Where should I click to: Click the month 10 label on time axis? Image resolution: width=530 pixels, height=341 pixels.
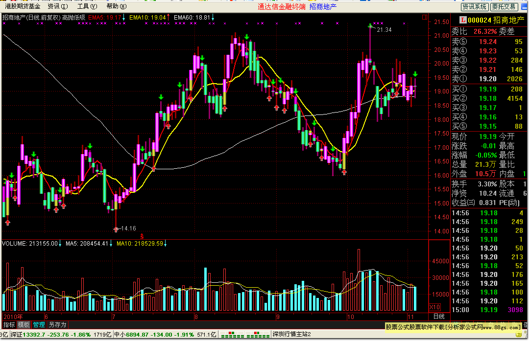point(351,317)
